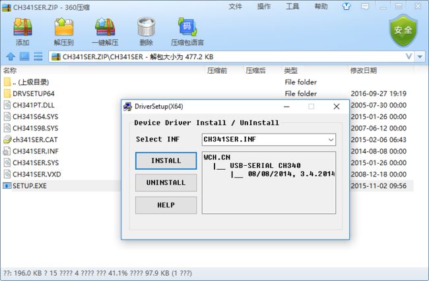Click the WCH.CN tree root entry

[x=217, y=157]
